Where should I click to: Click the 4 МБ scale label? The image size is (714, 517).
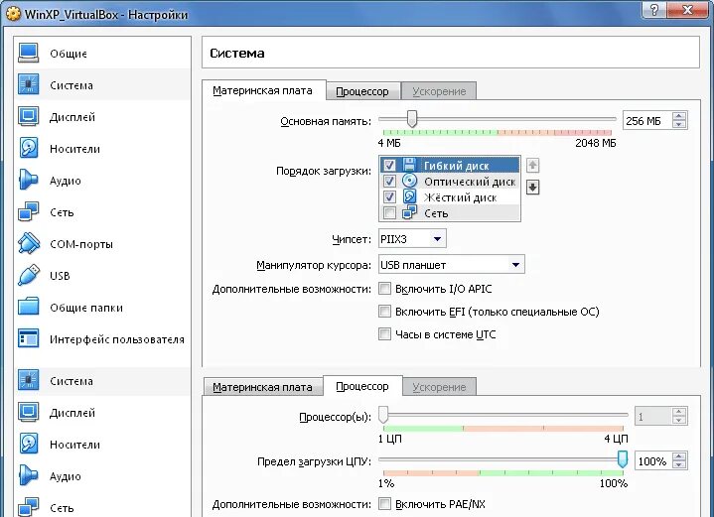pos(389,143)
